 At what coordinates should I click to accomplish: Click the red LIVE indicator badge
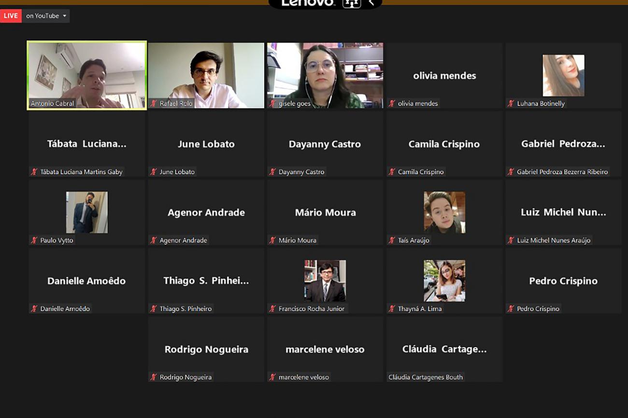(x=11, y=16)
